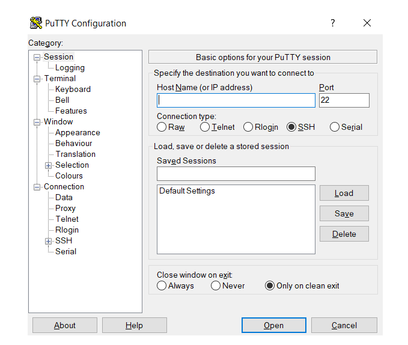Select Default Settings in saved sessions list

point(187,191)
